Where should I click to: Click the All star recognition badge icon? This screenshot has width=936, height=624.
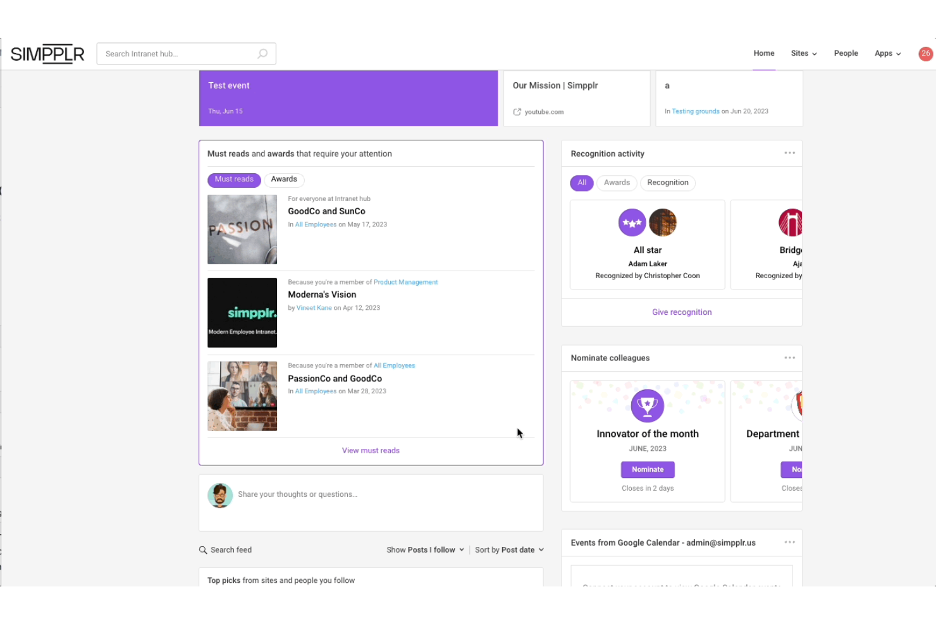pyautogui.click(x=632, y=223)
